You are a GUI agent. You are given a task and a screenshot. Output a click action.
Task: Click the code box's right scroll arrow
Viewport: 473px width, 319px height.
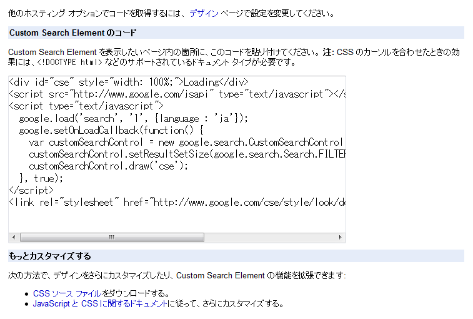pos(341,238)
